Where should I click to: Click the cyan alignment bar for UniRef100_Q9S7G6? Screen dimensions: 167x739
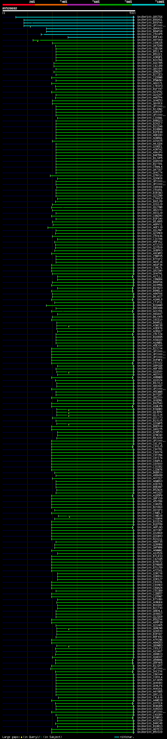pos(75,17)
